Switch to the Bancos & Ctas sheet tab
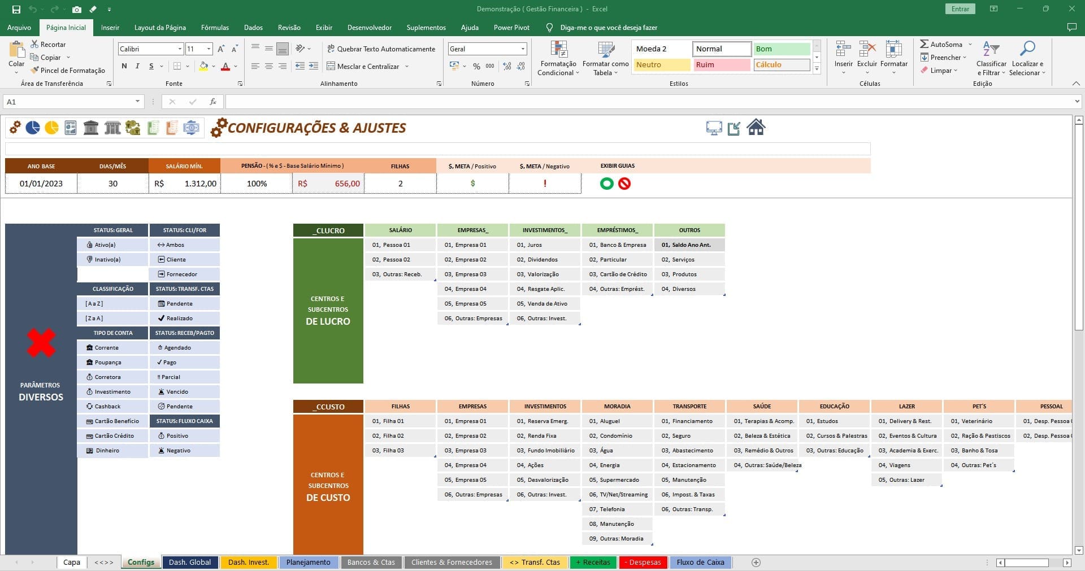The image size is (1085, 571). (371, 563)
